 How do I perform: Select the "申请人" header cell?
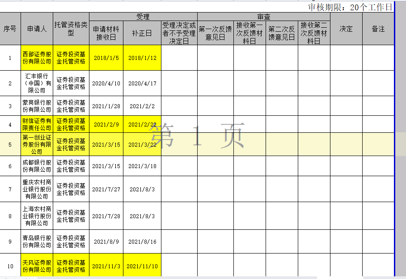37,29
